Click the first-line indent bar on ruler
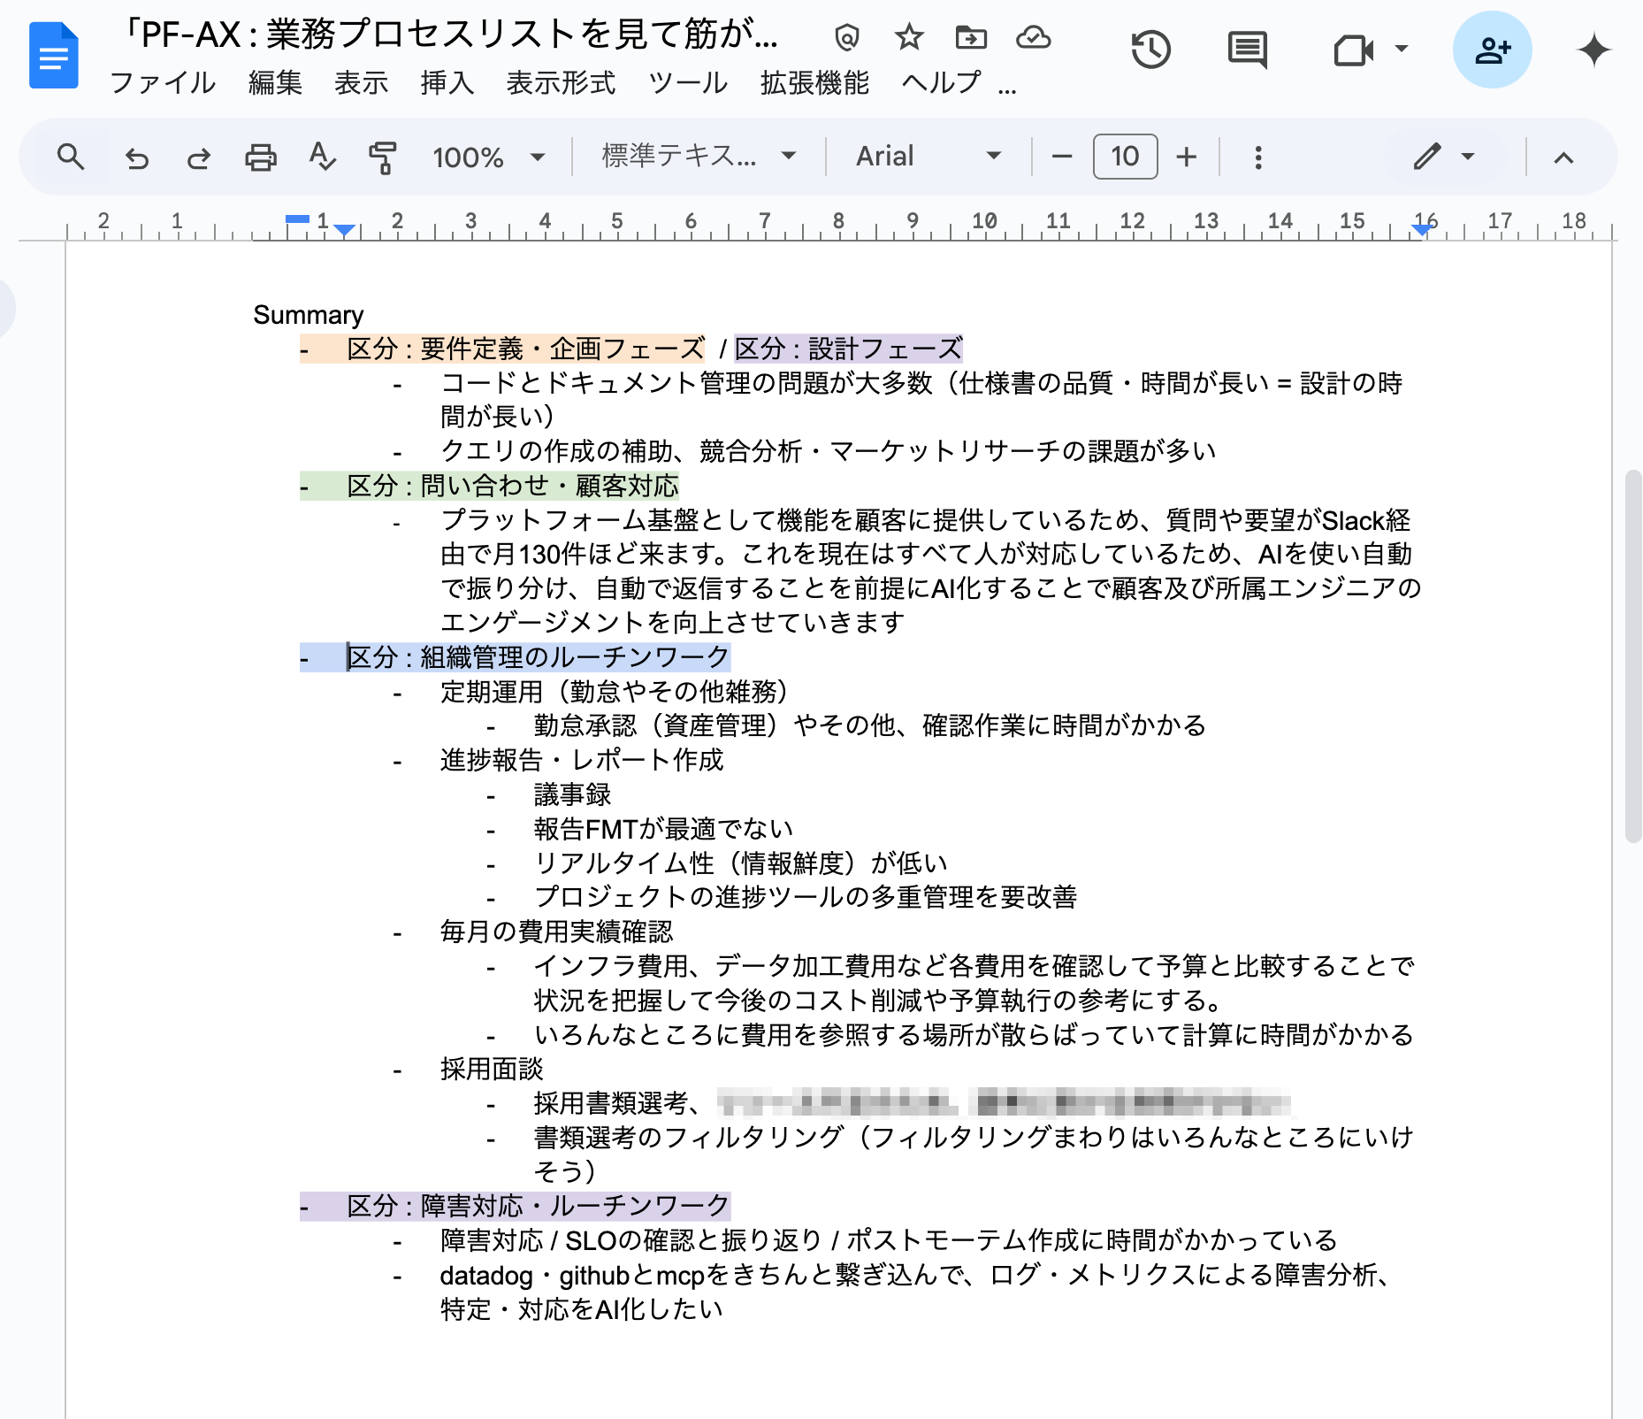The height and width of the screenshot is (1419, 1643). 298,219
